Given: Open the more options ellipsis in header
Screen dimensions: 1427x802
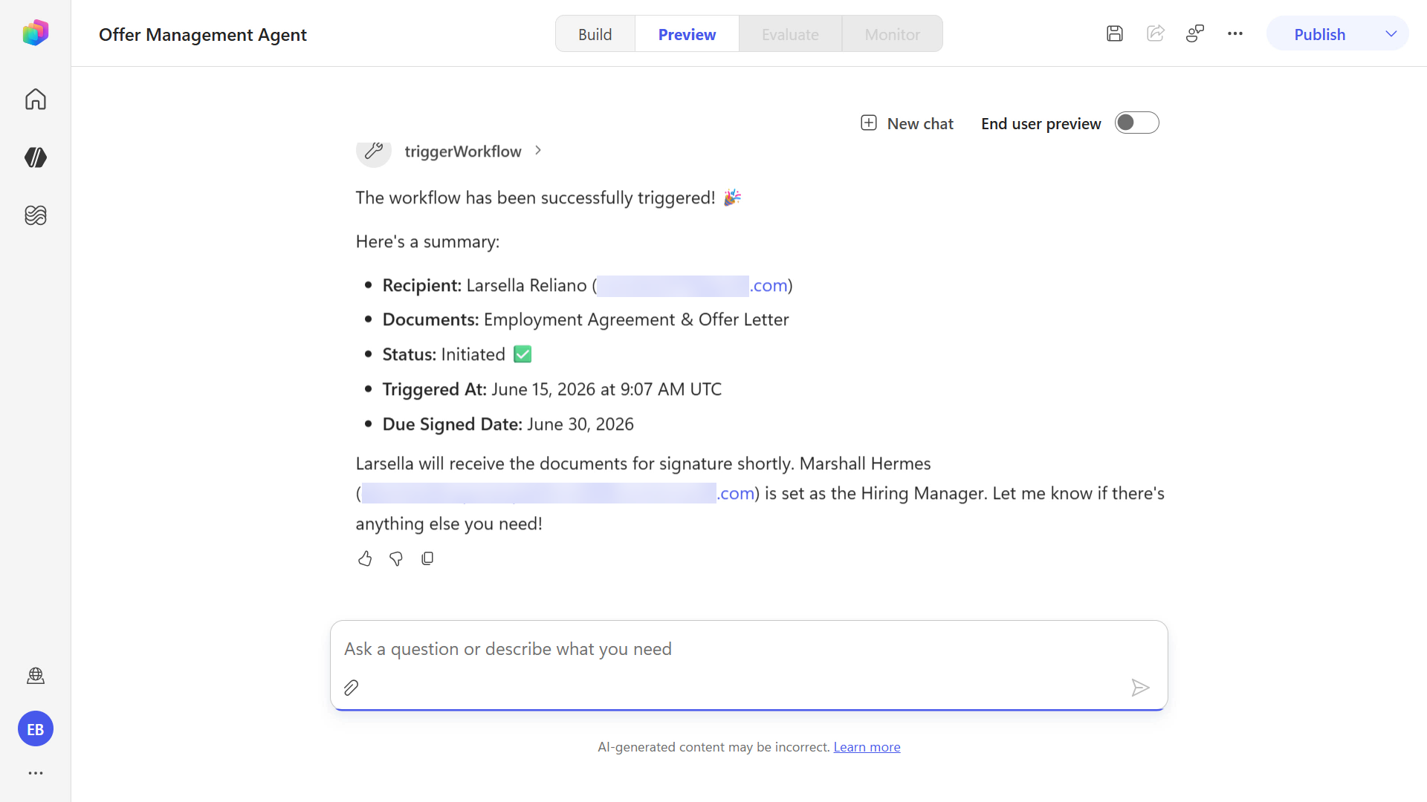Looking at the screenshot, I should click(1235, 33).
